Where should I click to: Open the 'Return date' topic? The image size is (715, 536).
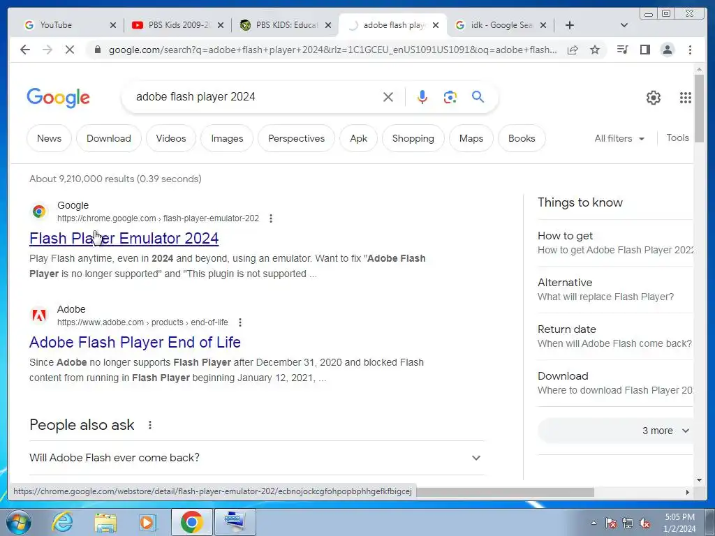click(x=615, y=336)
